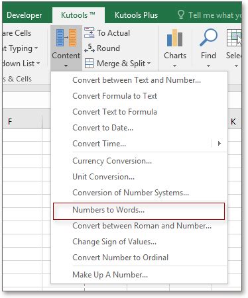Click the To Actual icon

pos(90,32)
